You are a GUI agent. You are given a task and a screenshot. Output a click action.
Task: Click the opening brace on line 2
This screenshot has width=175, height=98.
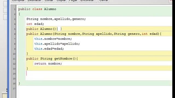[x=19, y=14]
